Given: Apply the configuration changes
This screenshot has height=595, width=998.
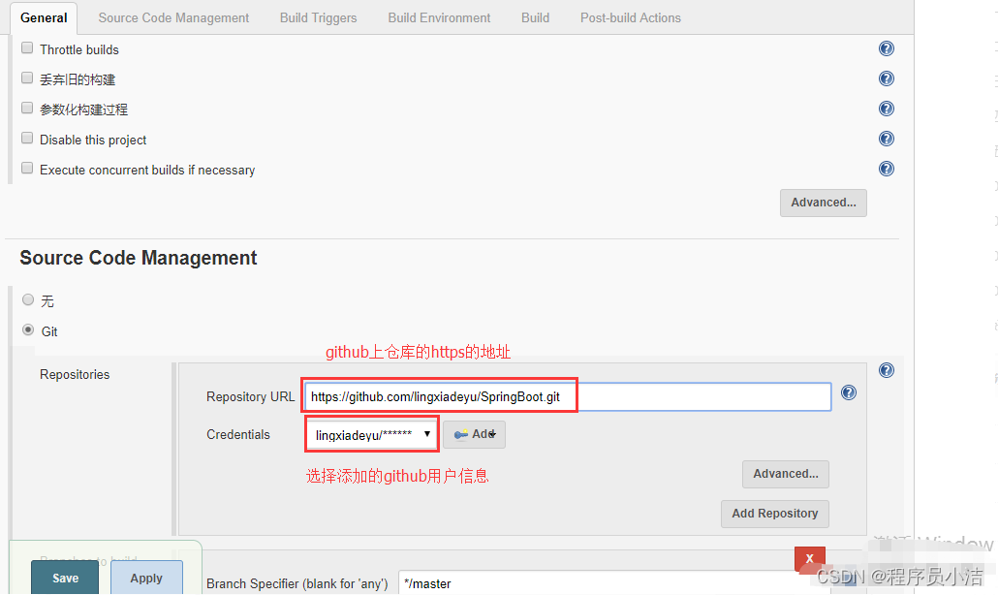Looking at the screenshot, I should click(146, 578).
